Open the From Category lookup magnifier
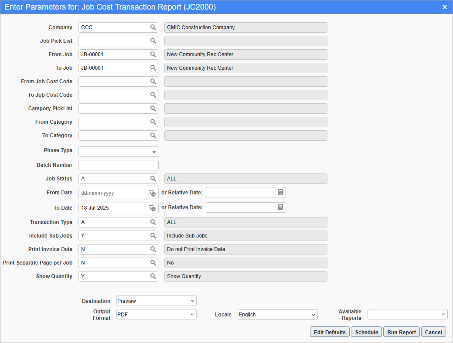453x343 pixels. pyautogui.click(x=153, y=122)
